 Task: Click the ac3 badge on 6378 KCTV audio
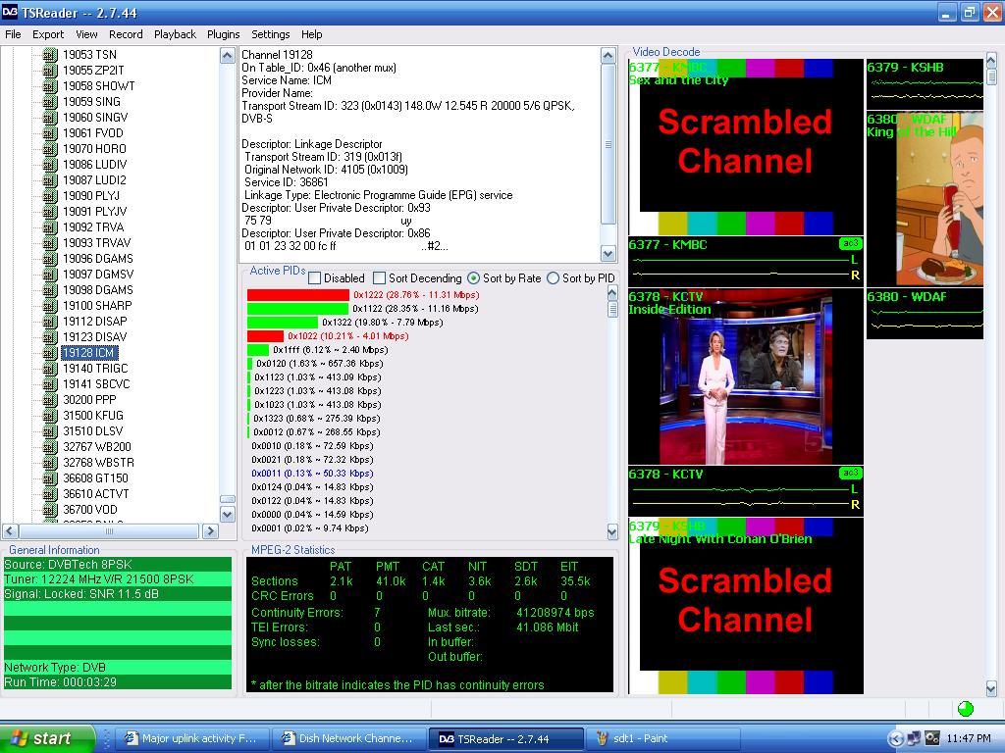pos(851,474)
